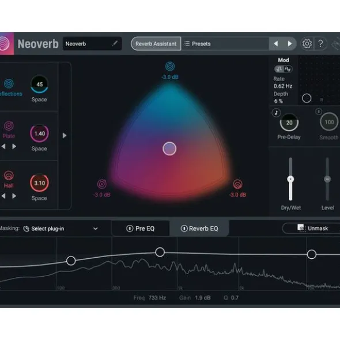Select the square-wave modulation mode
The width and height of the screenshot is (340, 340).
279,69
